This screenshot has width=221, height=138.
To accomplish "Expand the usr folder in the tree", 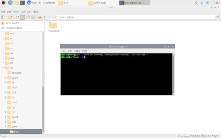I will [3, 63].
